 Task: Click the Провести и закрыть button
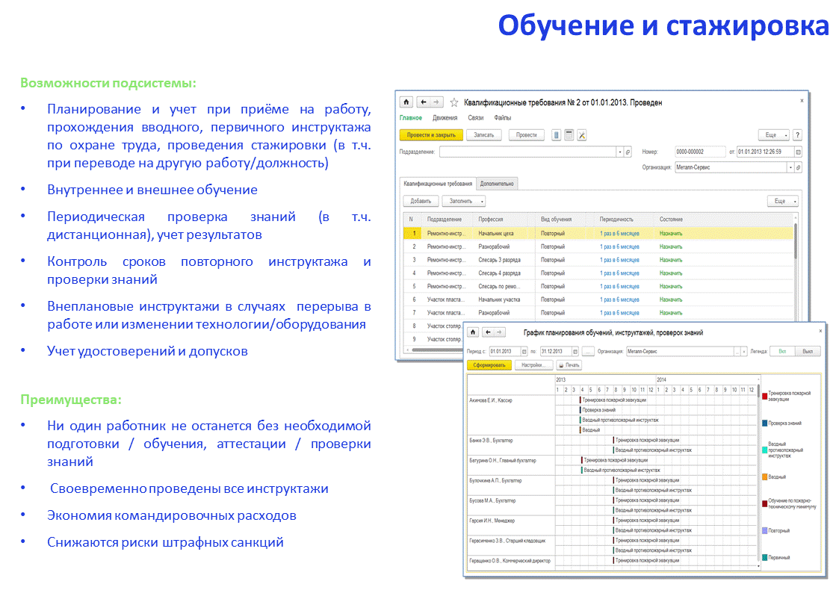431,135
